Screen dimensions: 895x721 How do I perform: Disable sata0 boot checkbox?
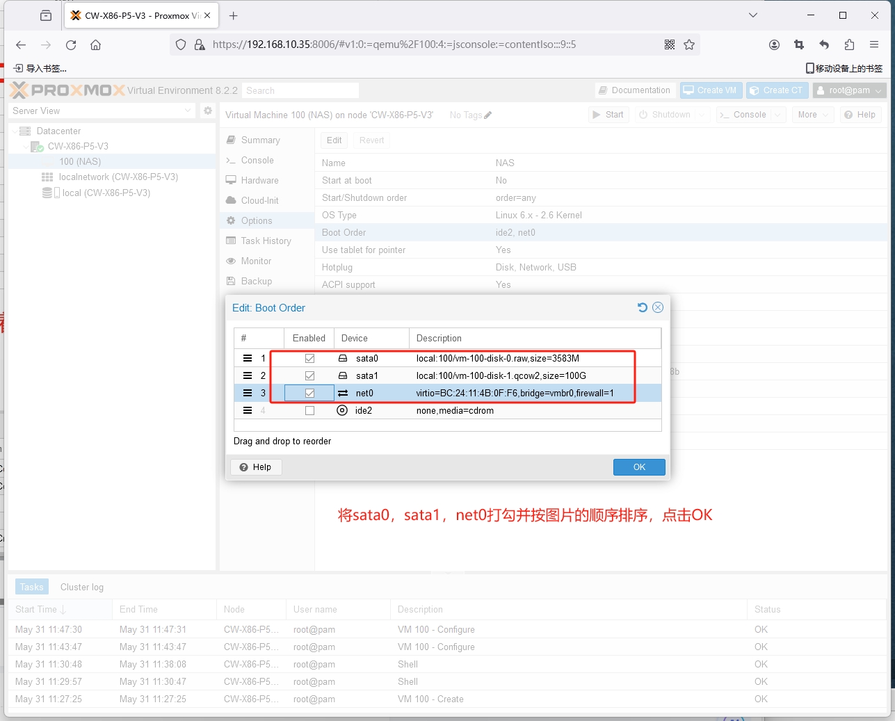coord(309,358)
